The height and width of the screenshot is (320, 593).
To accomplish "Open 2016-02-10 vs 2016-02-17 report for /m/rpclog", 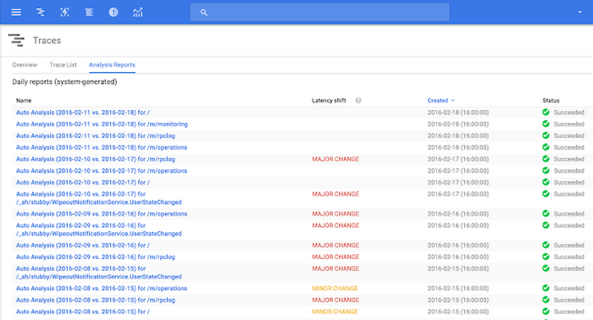I will (96, 159).
